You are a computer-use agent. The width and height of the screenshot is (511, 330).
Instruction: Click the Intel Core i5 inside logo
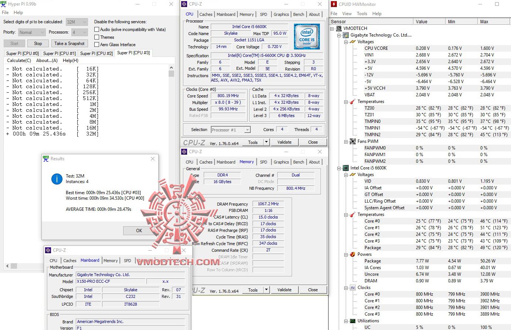(x=307, y=37)
